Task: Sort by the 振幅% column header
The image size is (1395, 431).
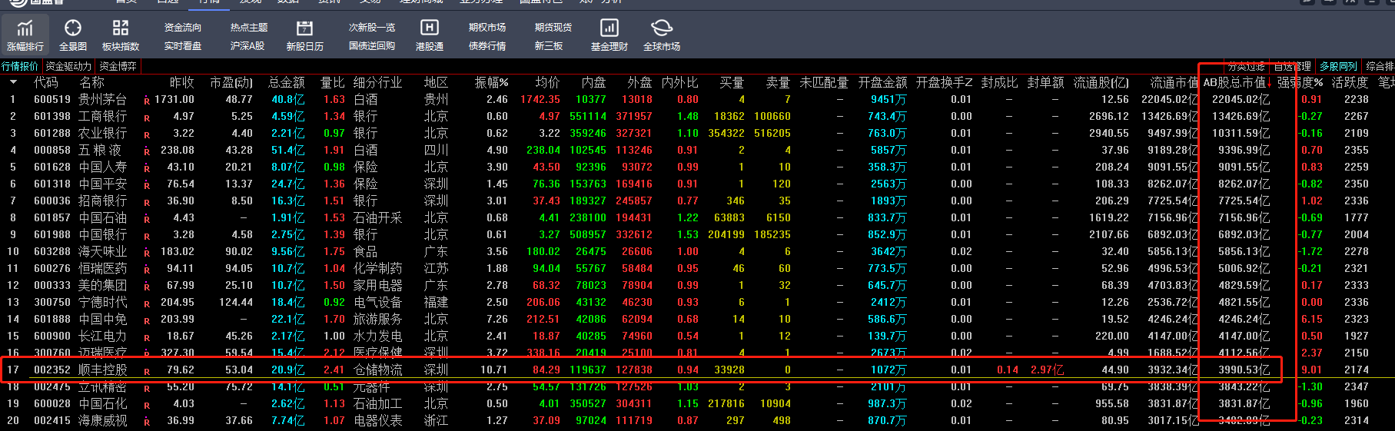Action: click(x=491, y=82)
